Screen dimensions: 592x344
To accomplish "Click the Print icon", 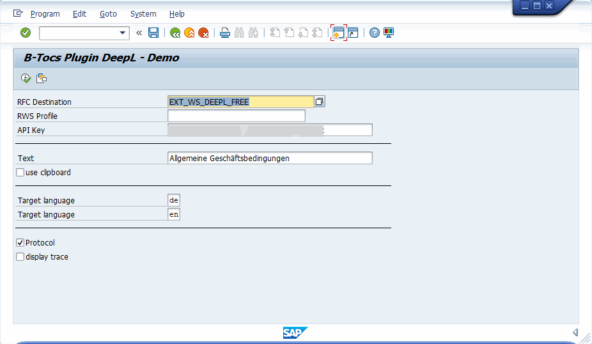I will tap(225, 33).
